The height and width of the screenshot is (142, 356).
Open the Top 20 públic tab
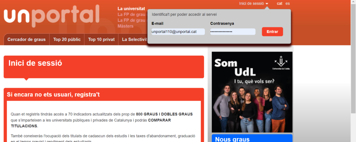67,39
